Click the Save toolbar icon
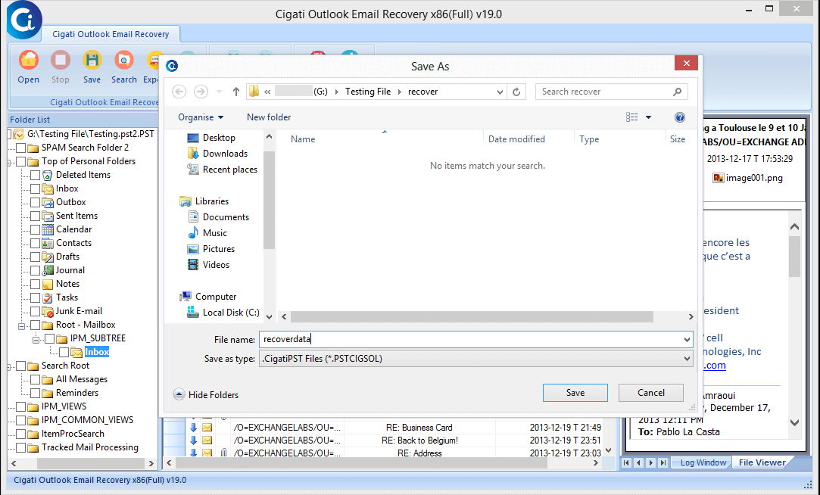Screen dimensions: 820x495 pos(92,61)
